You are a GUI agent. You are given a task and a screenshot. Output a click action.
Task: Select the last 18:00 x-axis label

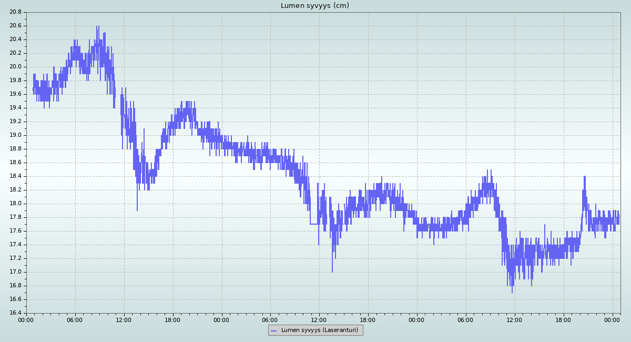(x=563, y=319)
